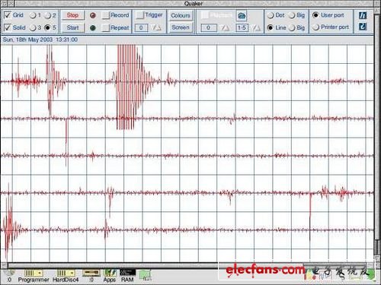The height and width of the screenshot is (285, 381).
Task: Select the Dot display radio button
Action: coord(271,15)
